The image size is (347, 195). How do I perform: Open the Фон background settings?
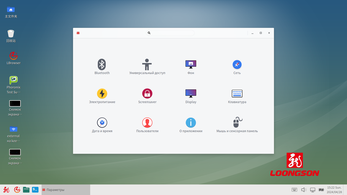(x=191, y=67)
